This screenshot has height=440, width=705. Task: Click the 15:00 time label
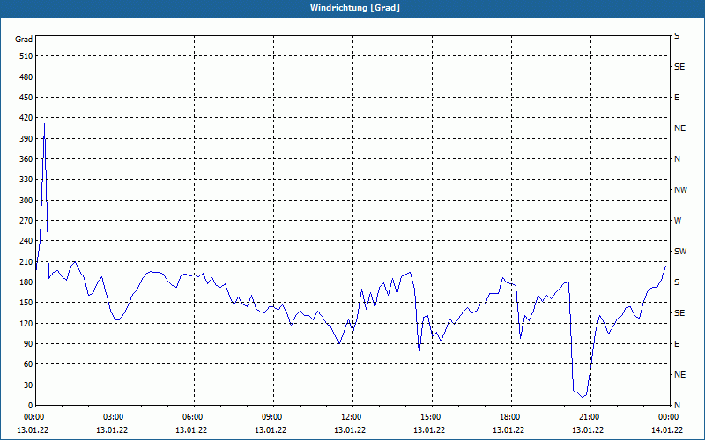click(x=432, y=417)
